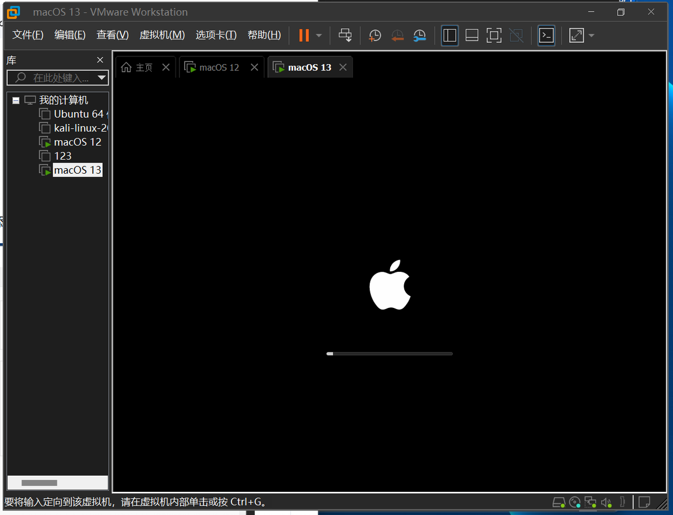Revert VM to previous snapshot
673x515 pixels.
[x=397, y=36]
